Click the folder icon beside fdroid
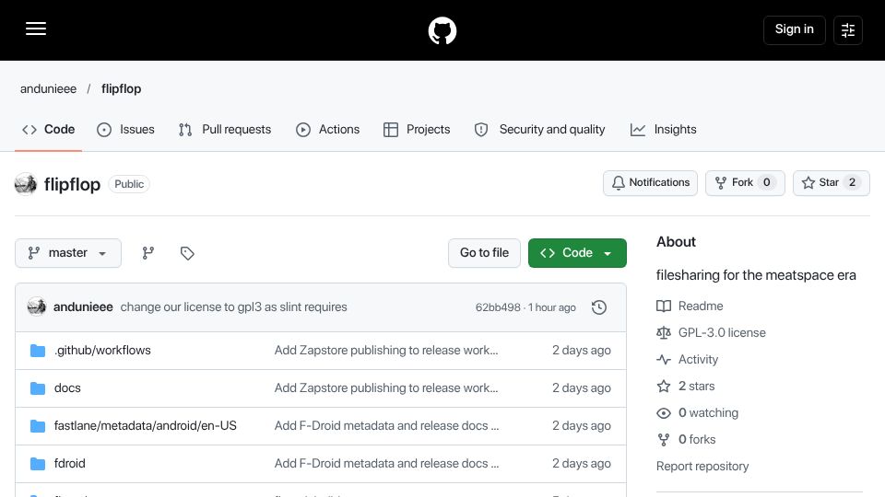The width and height of the screenshot is (885, 497). [38, 464]
